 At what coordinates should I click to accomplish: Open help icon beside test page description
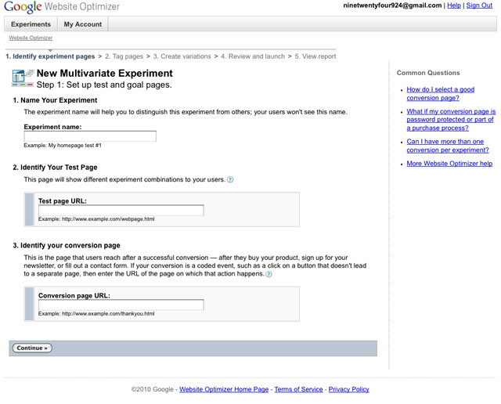coord(230,179)
